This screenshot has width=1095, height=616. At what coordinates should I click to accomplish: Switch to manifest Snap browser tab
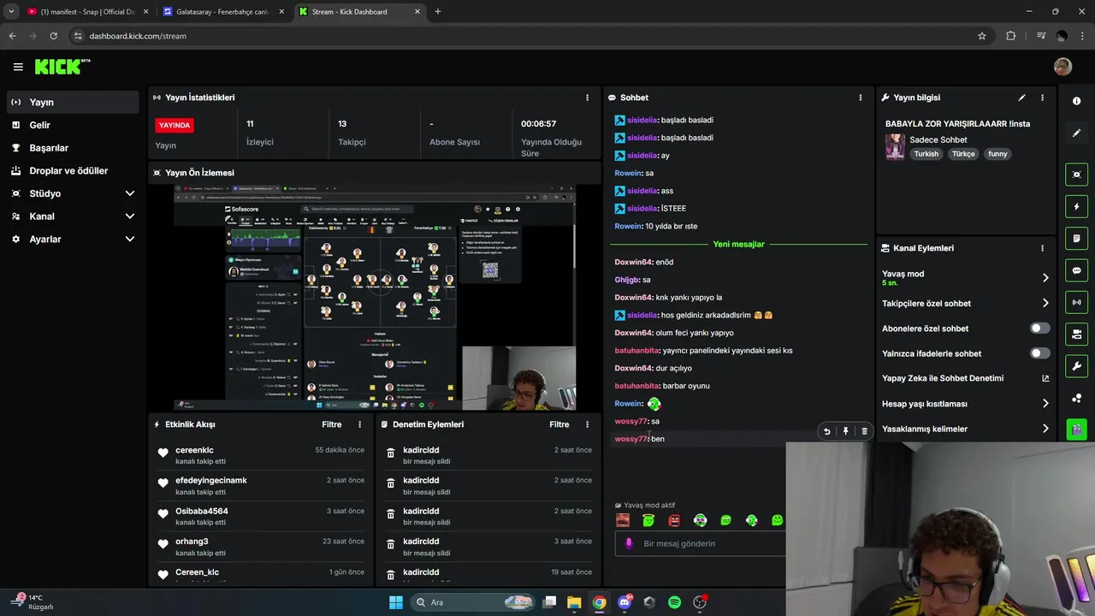86,12
